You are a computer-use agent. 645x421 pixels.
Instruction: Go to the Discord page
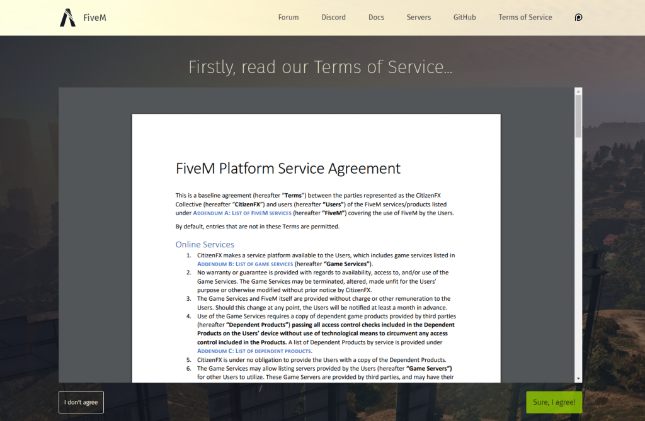click(333, 18)
